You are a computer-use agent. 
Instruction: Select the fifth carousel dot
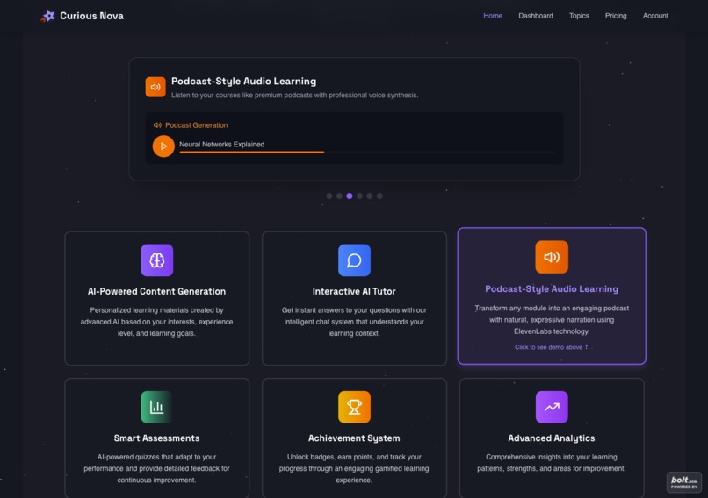369,196
